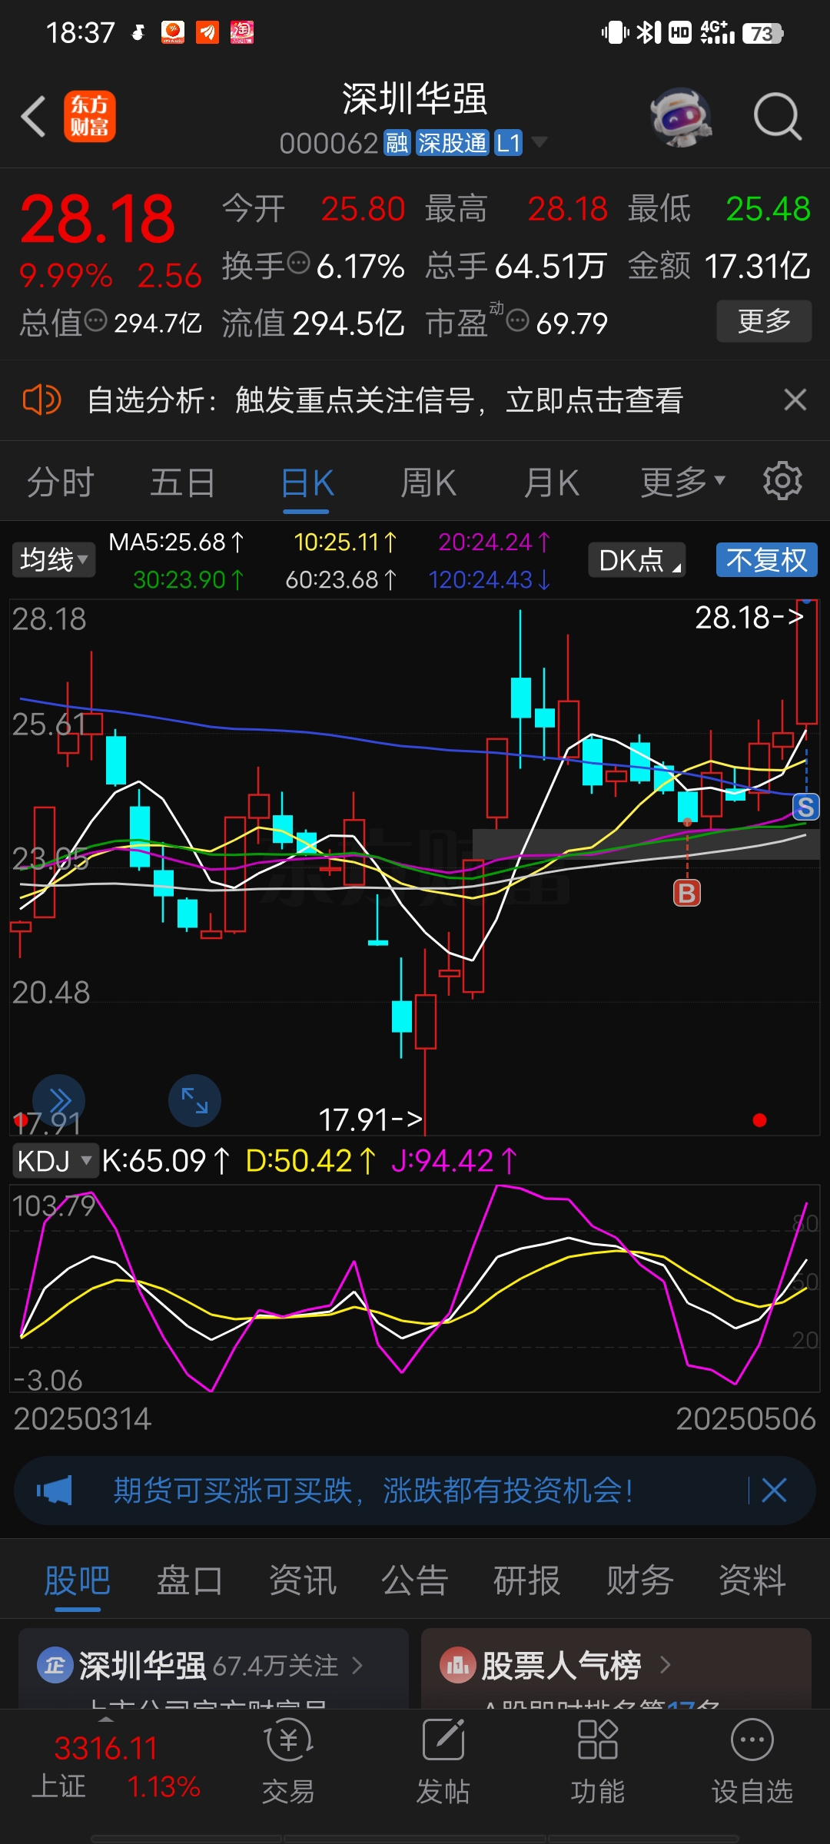Tap the 融 margin badge
The image size is (830, 1844).
coord(397,143)
